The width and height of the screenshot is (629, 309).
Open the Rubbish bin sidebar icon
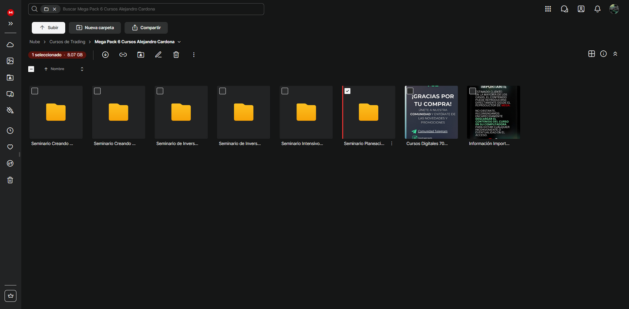10,180
